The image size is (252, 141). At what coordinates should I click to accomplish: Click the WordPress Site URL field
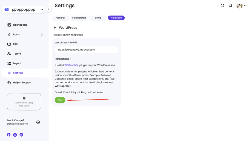(x=87, y=50)
